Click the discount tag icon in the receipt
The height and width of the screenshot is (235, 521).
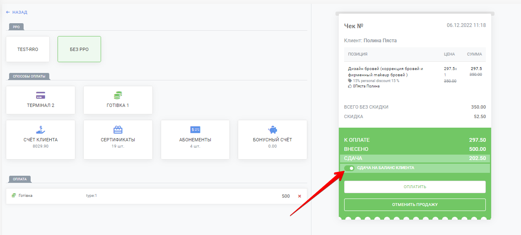click(350, 81)
